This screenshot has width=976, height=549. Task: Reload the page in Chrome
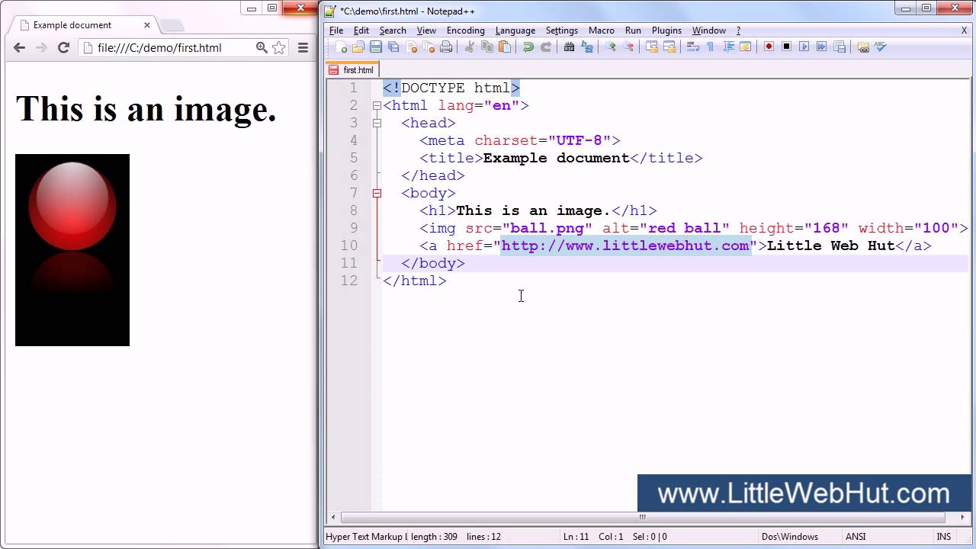tap(63, 47)
